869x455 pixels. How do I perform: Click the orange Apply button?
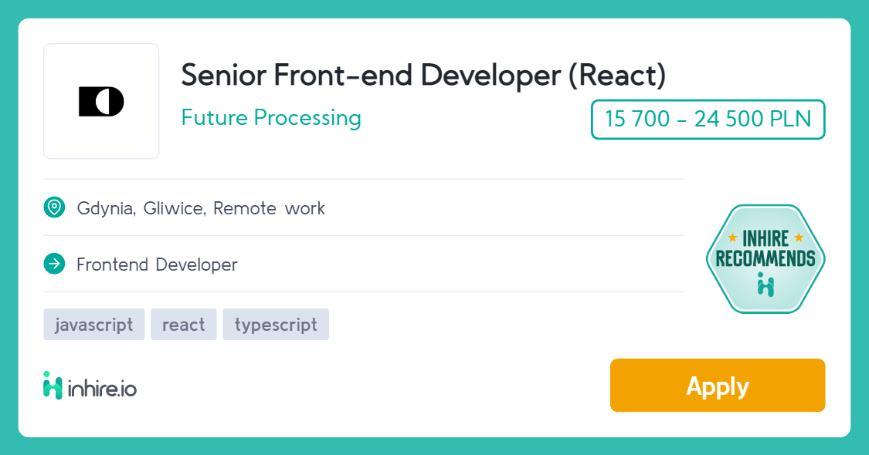[718, 386]
